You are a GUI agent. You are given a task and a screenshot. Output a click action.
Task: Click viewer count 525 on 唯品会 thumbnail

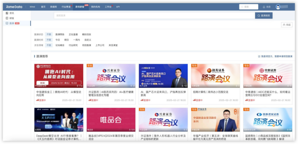(132, 130)
